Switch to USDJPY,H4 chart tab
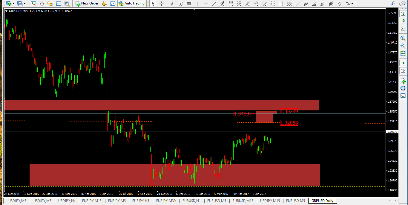The image size is (408, 205). tap(67, 201)
